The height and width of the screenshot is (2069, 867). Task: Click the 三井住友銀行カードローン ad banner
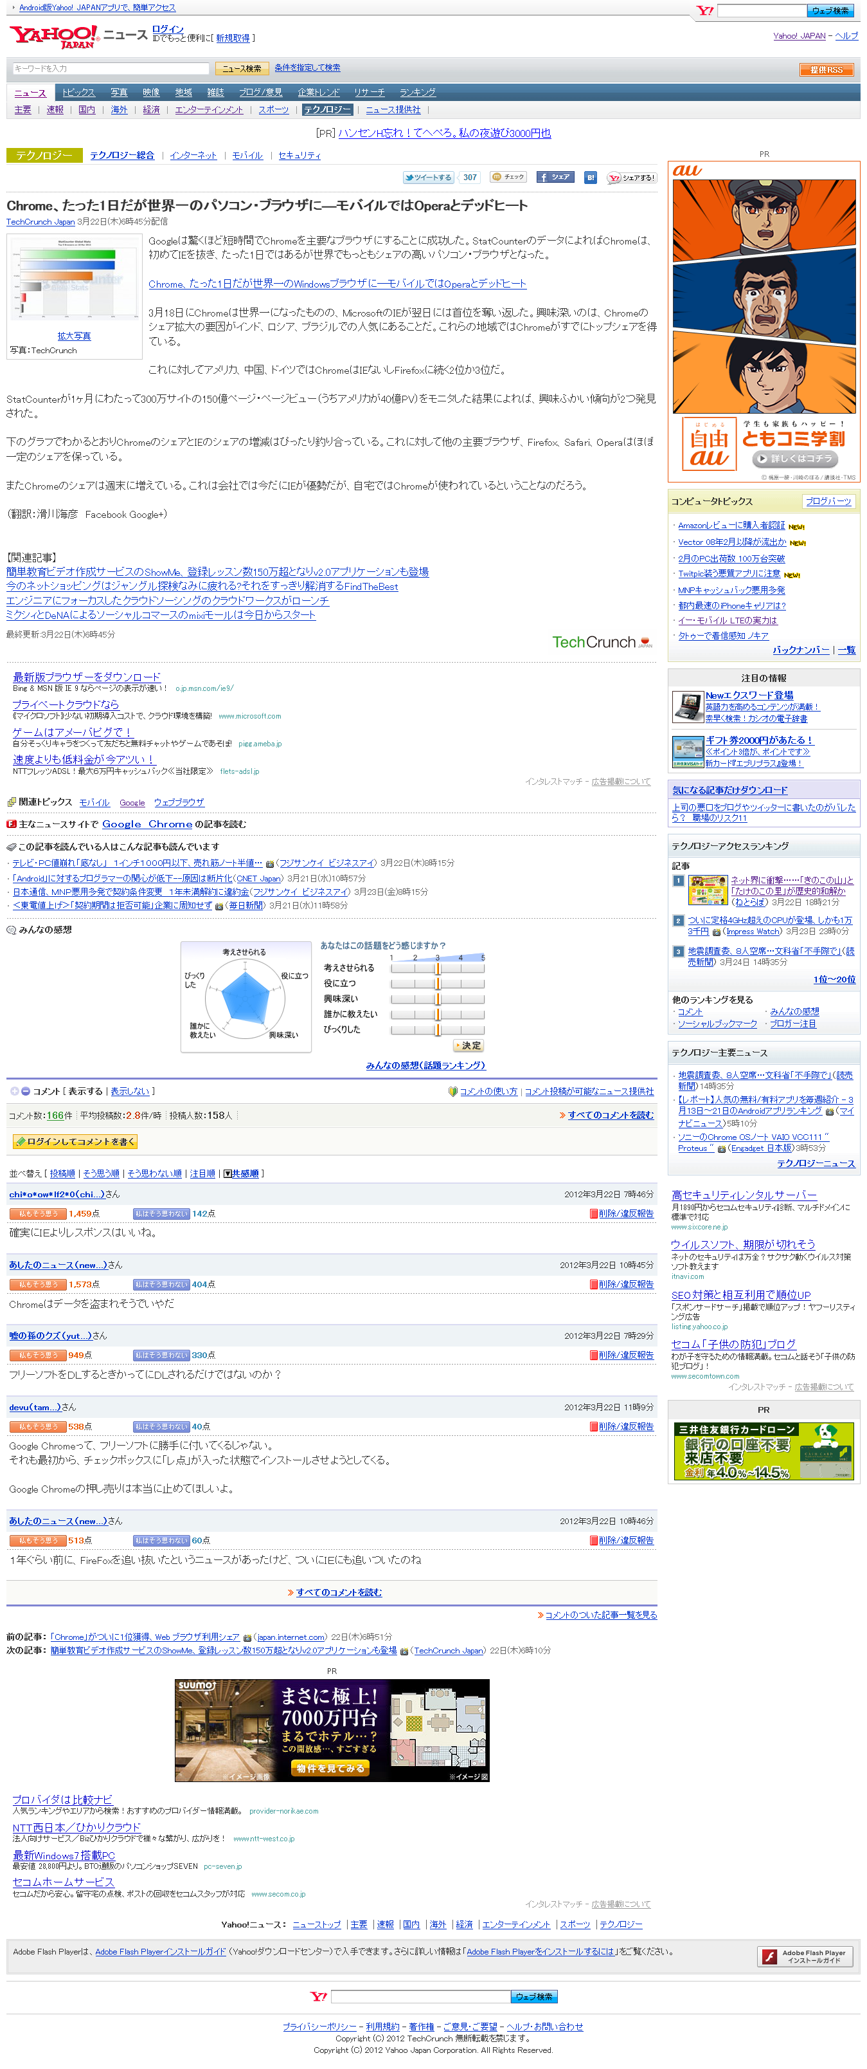coord(764,1451)
